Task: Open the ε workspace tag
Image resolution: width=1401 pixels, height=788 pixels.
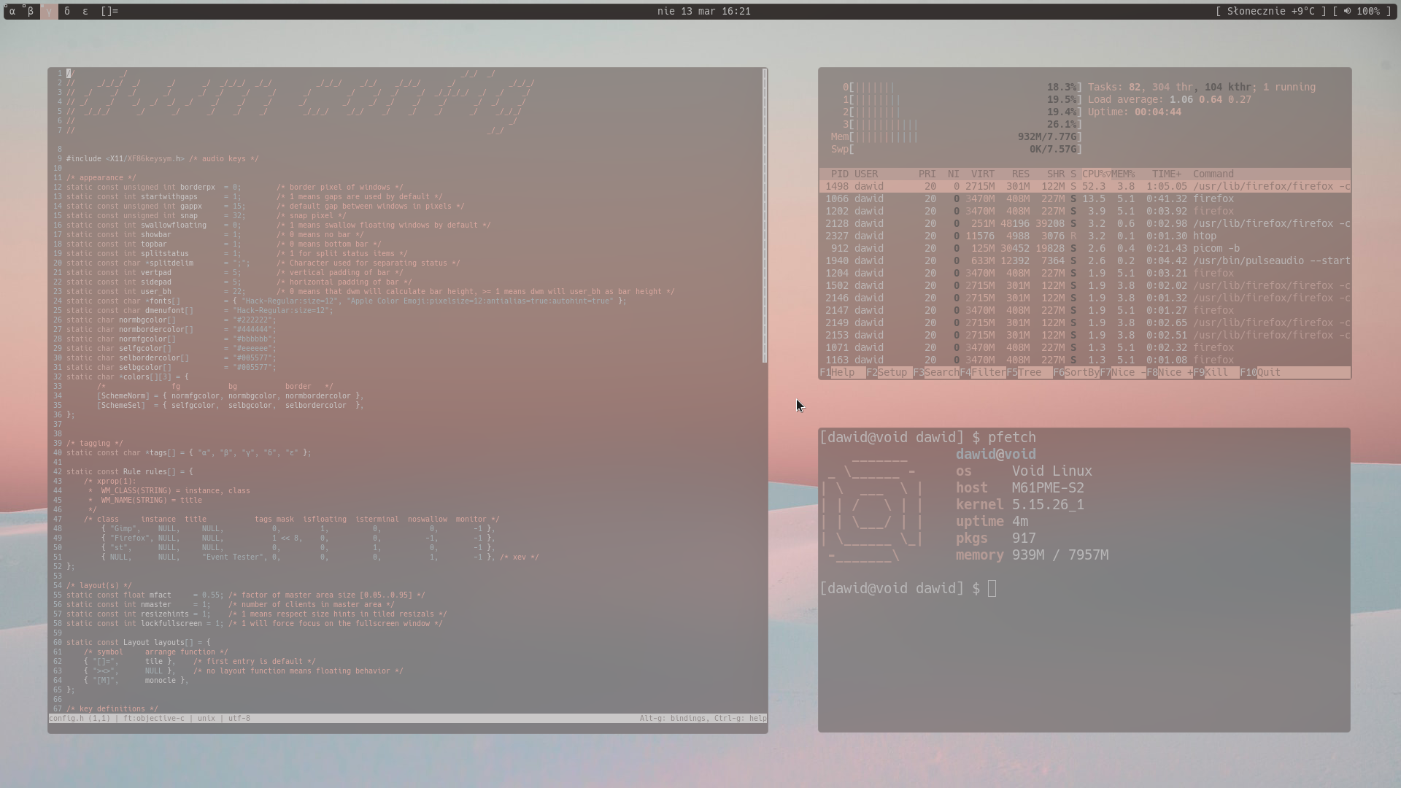Action: click(85, 11)
